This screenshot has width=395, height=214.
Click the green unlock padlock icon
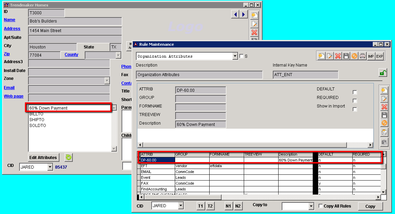[x=383, y=73]
